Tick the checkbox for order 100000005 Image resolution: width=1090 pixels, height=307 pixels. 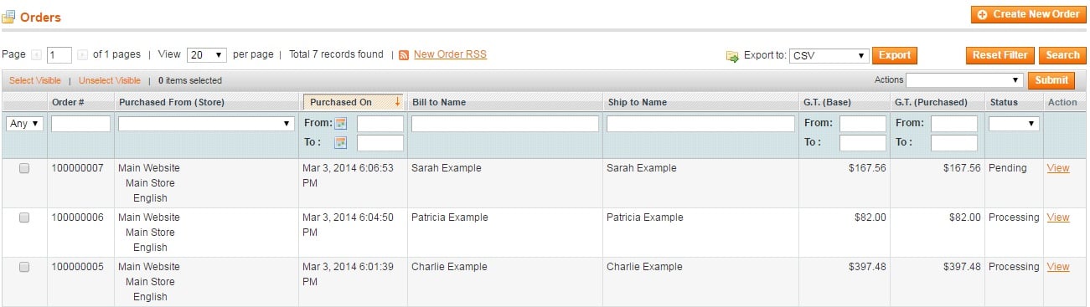tap(24, 267)
